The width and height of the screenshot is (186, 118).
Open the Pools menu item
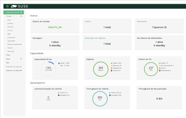[8, 55]
